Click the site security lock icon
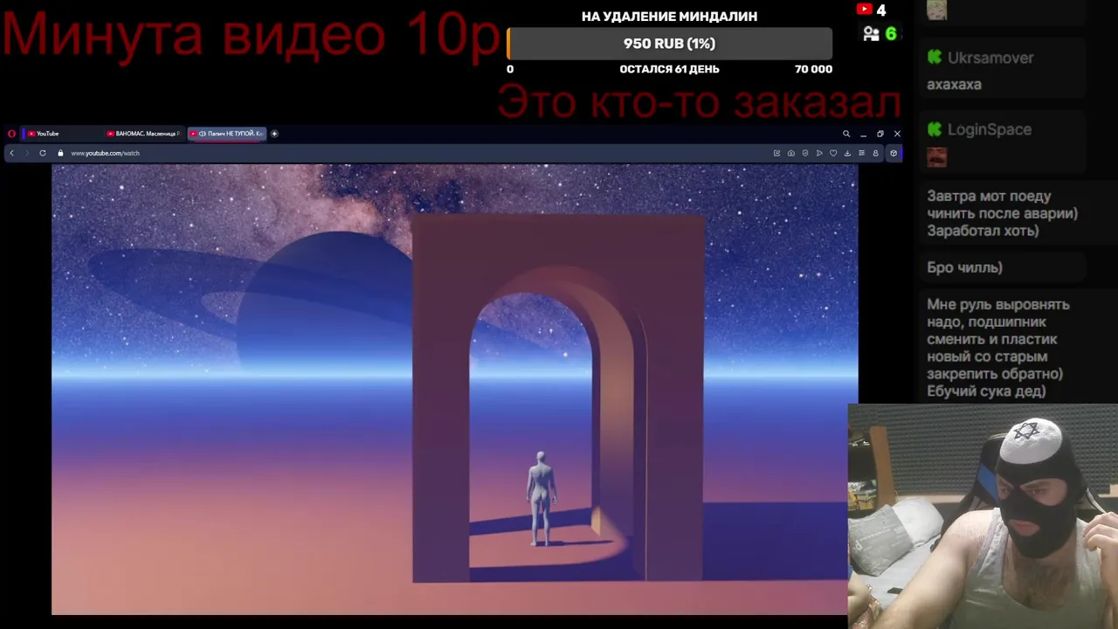 [x=60, y=153]
